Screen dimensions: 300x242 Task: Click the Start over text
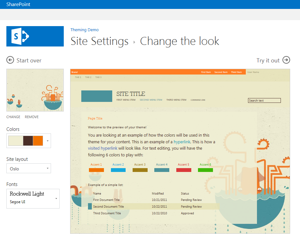point(29,60)
